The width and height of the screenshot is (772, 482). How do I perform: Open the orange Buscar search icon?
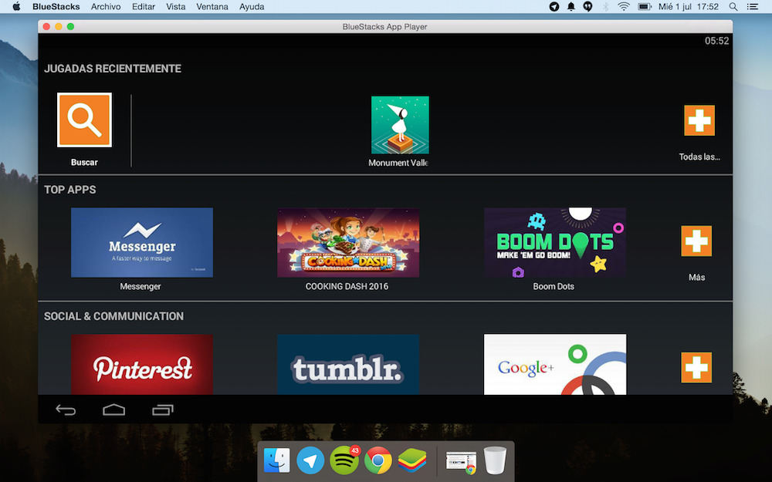coord(84,120)
